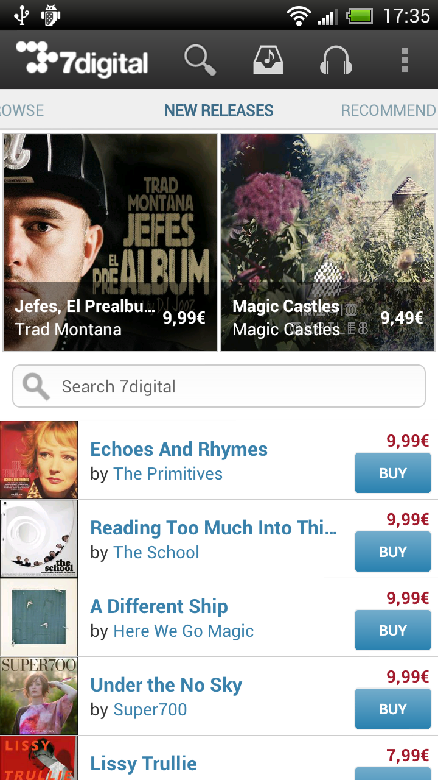This screenshot has height=780, width=438.
Task: Select the New Releases tab
Action: click(219, 110)
